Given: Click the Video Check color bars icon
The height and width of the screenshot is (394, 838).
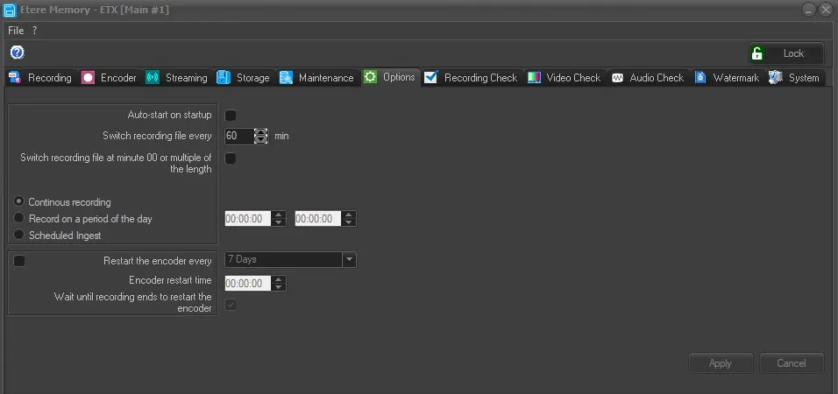Looking at the screenshot, I should pyautogui.click(x=534, y=78).
